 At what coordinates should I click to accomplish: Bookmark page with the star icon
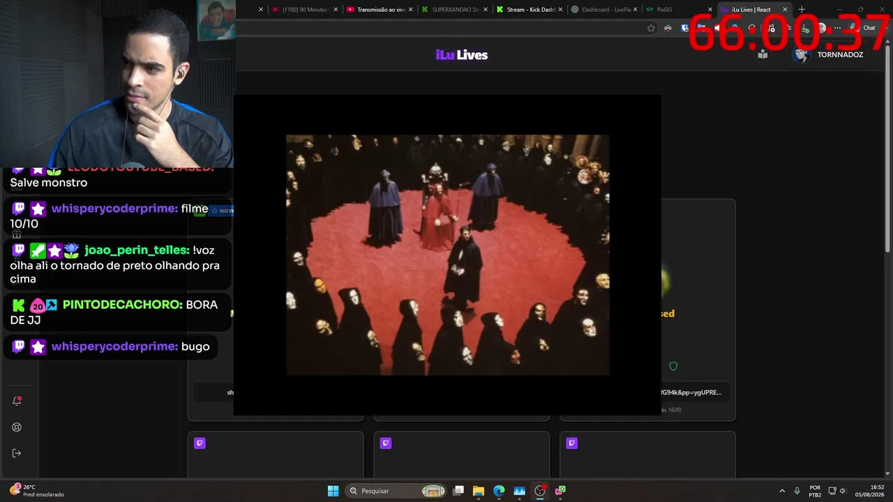tap(651, 28)
